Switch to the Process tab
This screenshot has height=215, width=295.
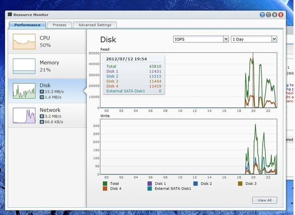(59, 25)
